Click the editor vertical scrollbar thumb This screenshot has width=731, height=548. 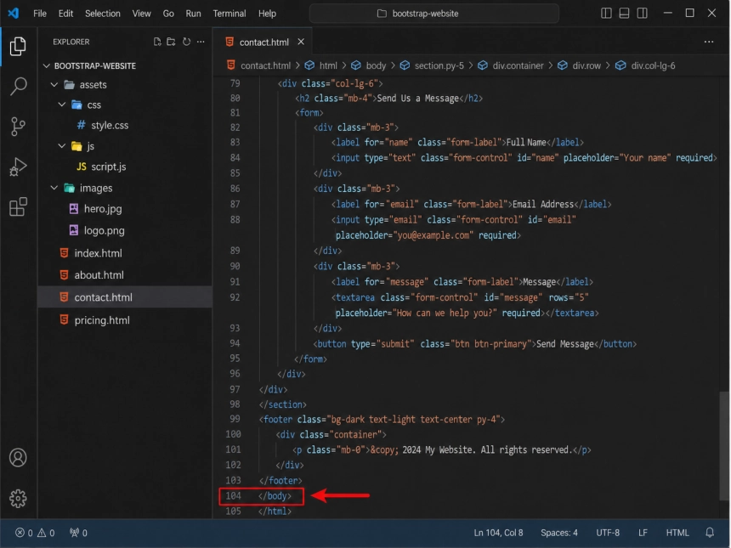pos(724,446)
